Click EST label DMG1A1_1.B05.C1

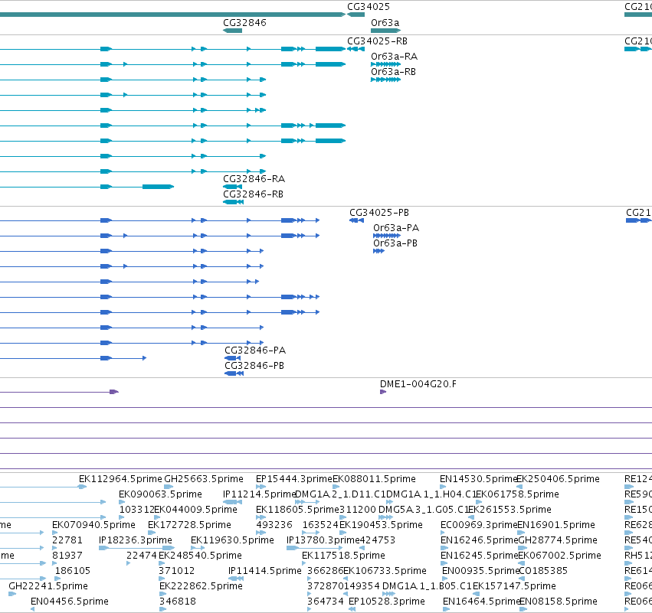[x=427, y=586]
